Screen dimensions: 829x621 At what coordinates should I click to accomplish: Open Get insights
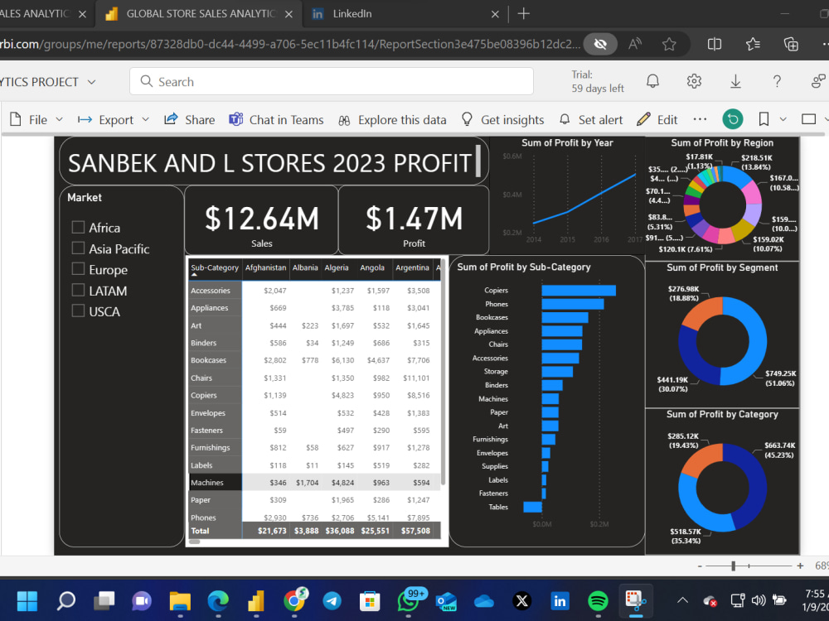[x=503, y=119]
